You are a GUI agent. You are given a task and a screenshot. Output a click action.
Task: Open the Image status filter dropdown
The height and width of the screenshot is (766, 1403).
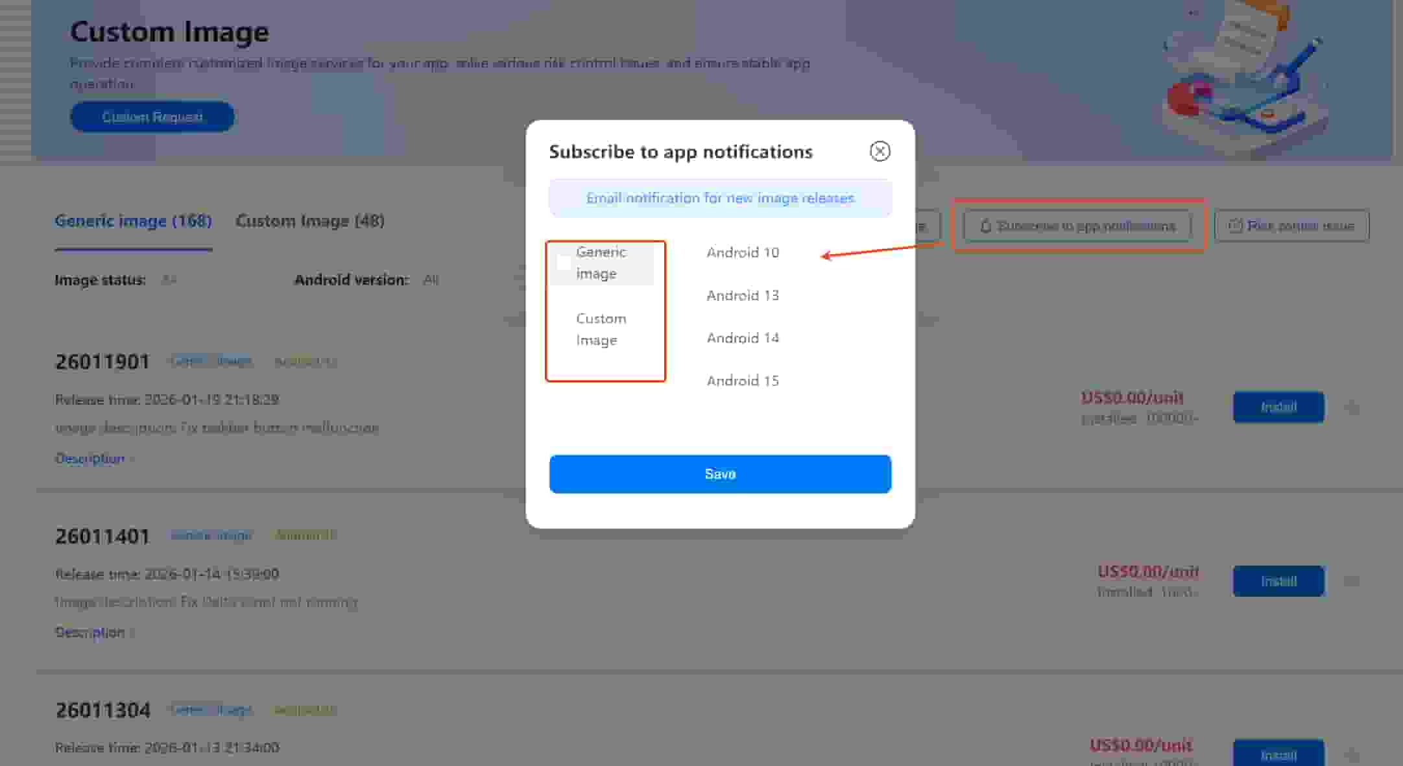coord(169,280)
